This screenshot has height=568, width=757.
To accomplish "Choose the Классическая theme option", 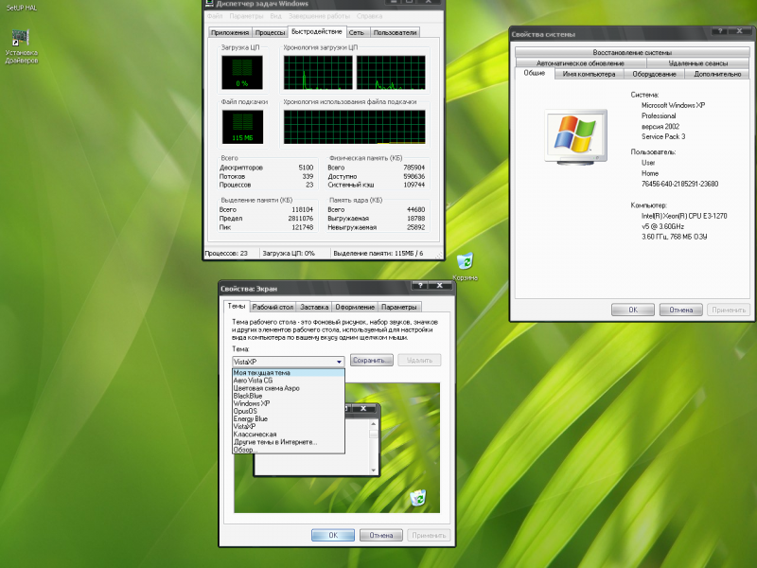I will 289,435.
